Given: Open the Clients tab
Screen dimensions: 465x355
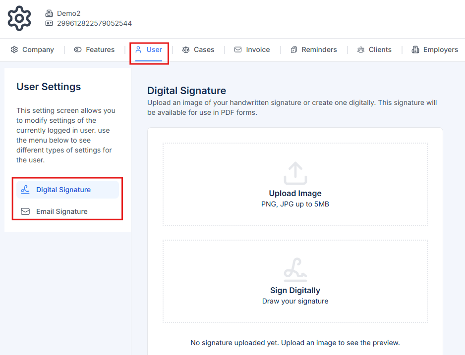Looking at the screenshot, I should point(374,50).
